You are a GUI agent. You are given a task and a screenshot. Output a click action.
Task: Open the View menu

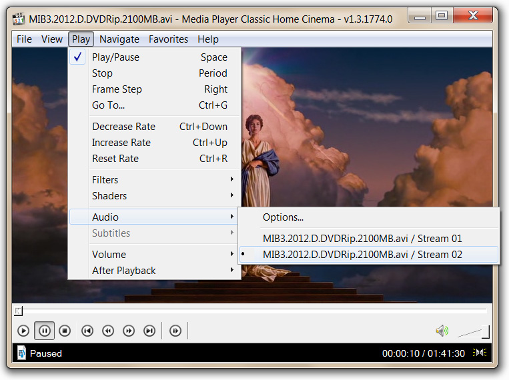(x=52, y=39)
